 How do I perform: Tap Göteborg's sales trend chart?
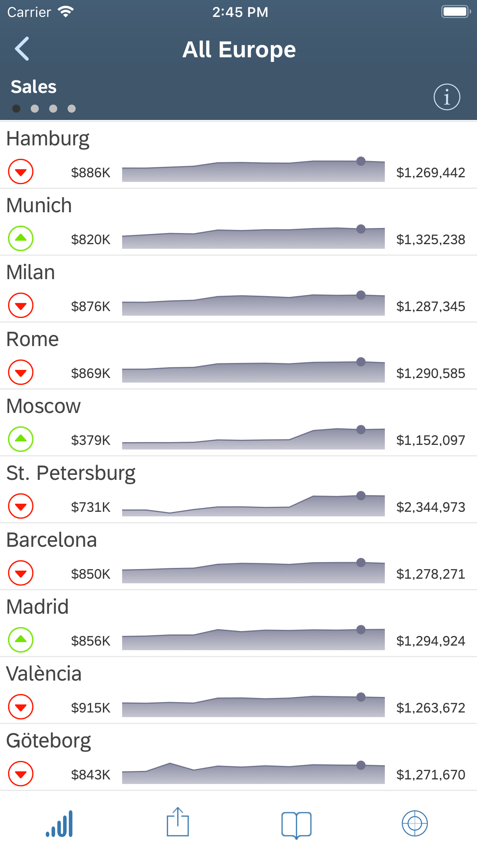(253, 773)
